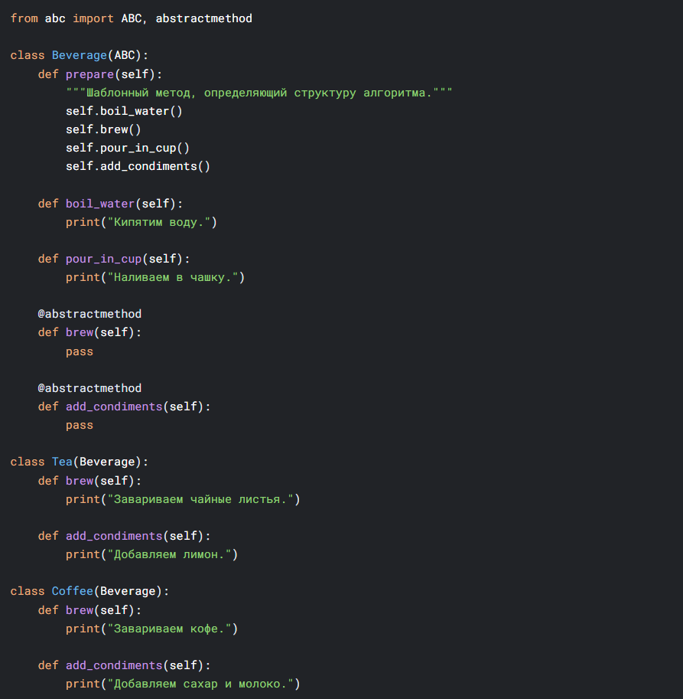Click 'def add_condiments(self):' in the Tea class

[x=124, y=536]
